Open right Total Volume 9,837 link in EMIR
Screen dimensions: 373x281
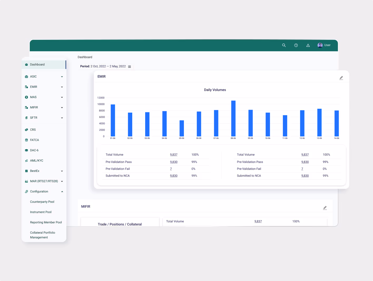[x=305, y=155]
